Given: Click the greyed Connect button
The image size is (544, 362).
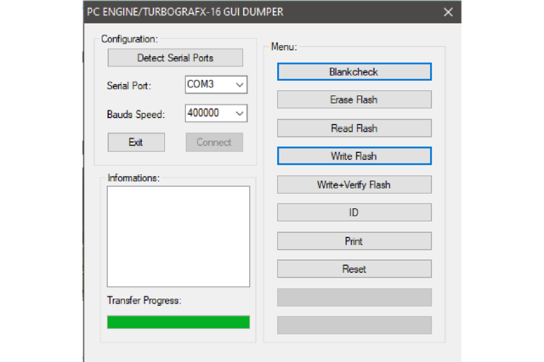Looking at the screenshot, I should [214, 142].
